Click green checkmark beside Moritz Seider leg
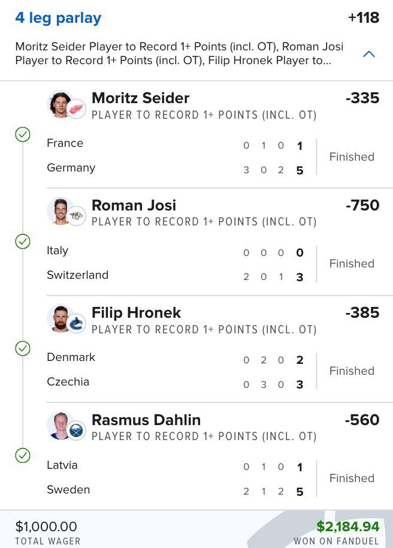393x548 pixels. click(23, 134)
